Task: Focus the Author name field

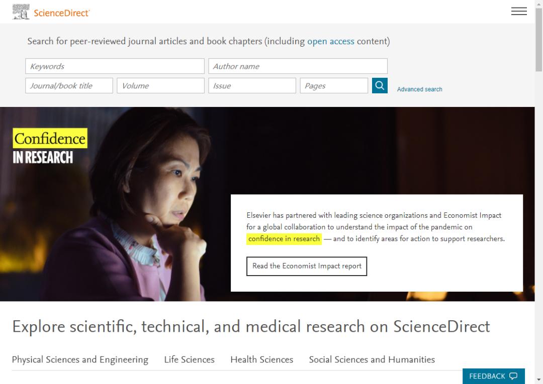Action: coord(298,66)
